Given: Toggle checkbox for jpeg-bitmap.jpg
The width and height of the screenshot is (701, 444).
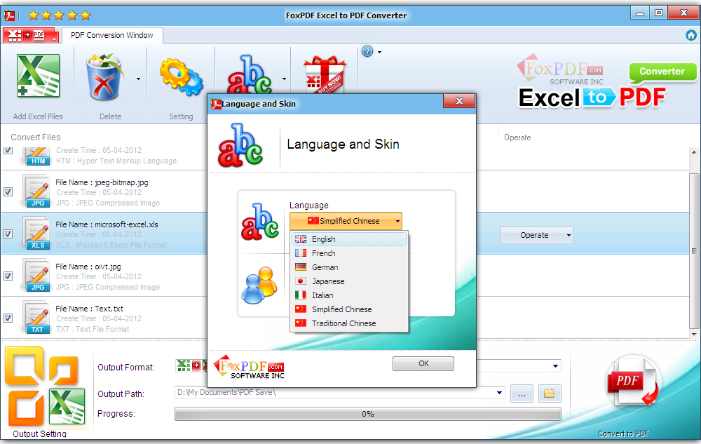Looking at the screenshot, I should pyautogui.click(x=8, y=191).
